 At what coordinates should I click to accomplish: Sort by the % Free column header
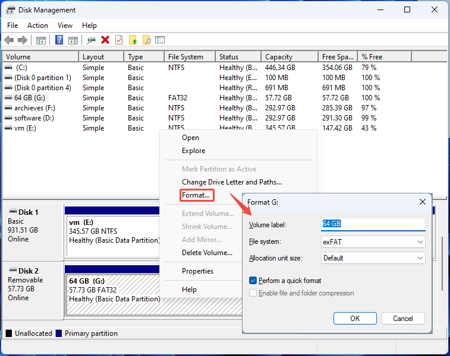385,57
